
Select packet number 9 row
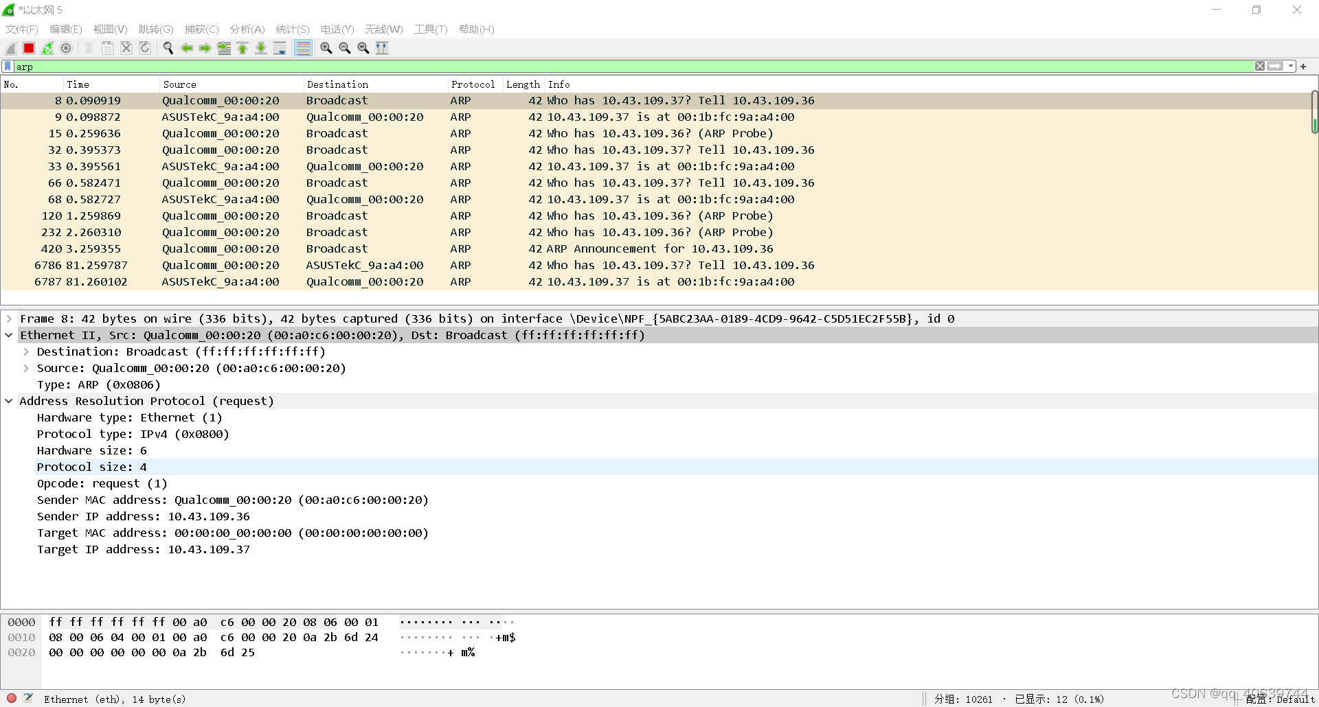(656, 117)
